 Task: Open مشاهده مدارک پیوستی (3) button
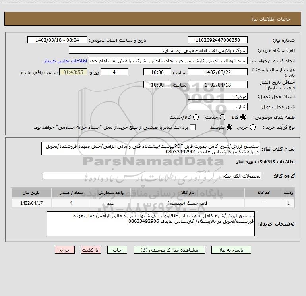click(169, 250)
